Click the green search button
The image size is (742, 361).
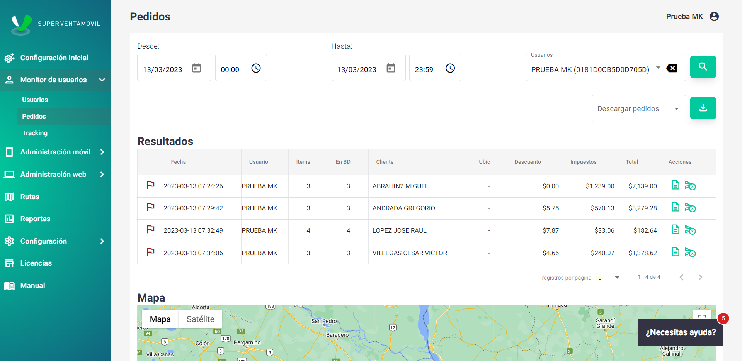(x=703, y=67)
